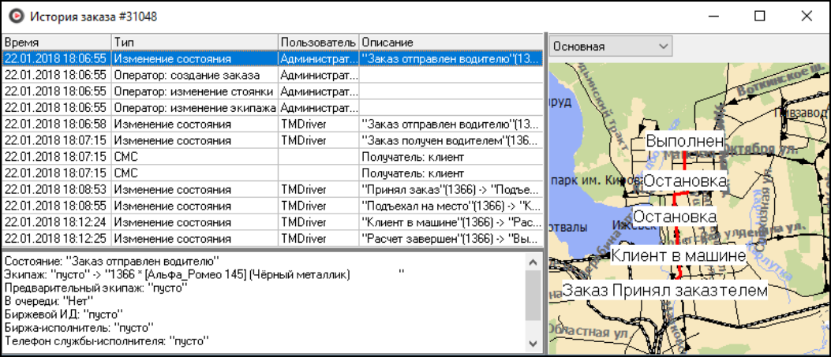This screenshot has width=831, height=357.
Task: Click the 'Биржевой ИД' line in the details
Action: coord(63,313)
